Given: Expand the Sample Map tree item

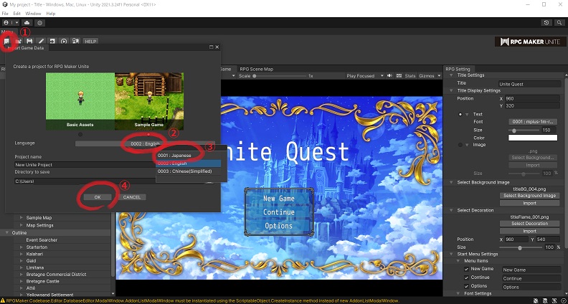Looking at the screenshot, I should tap(22, 218).
